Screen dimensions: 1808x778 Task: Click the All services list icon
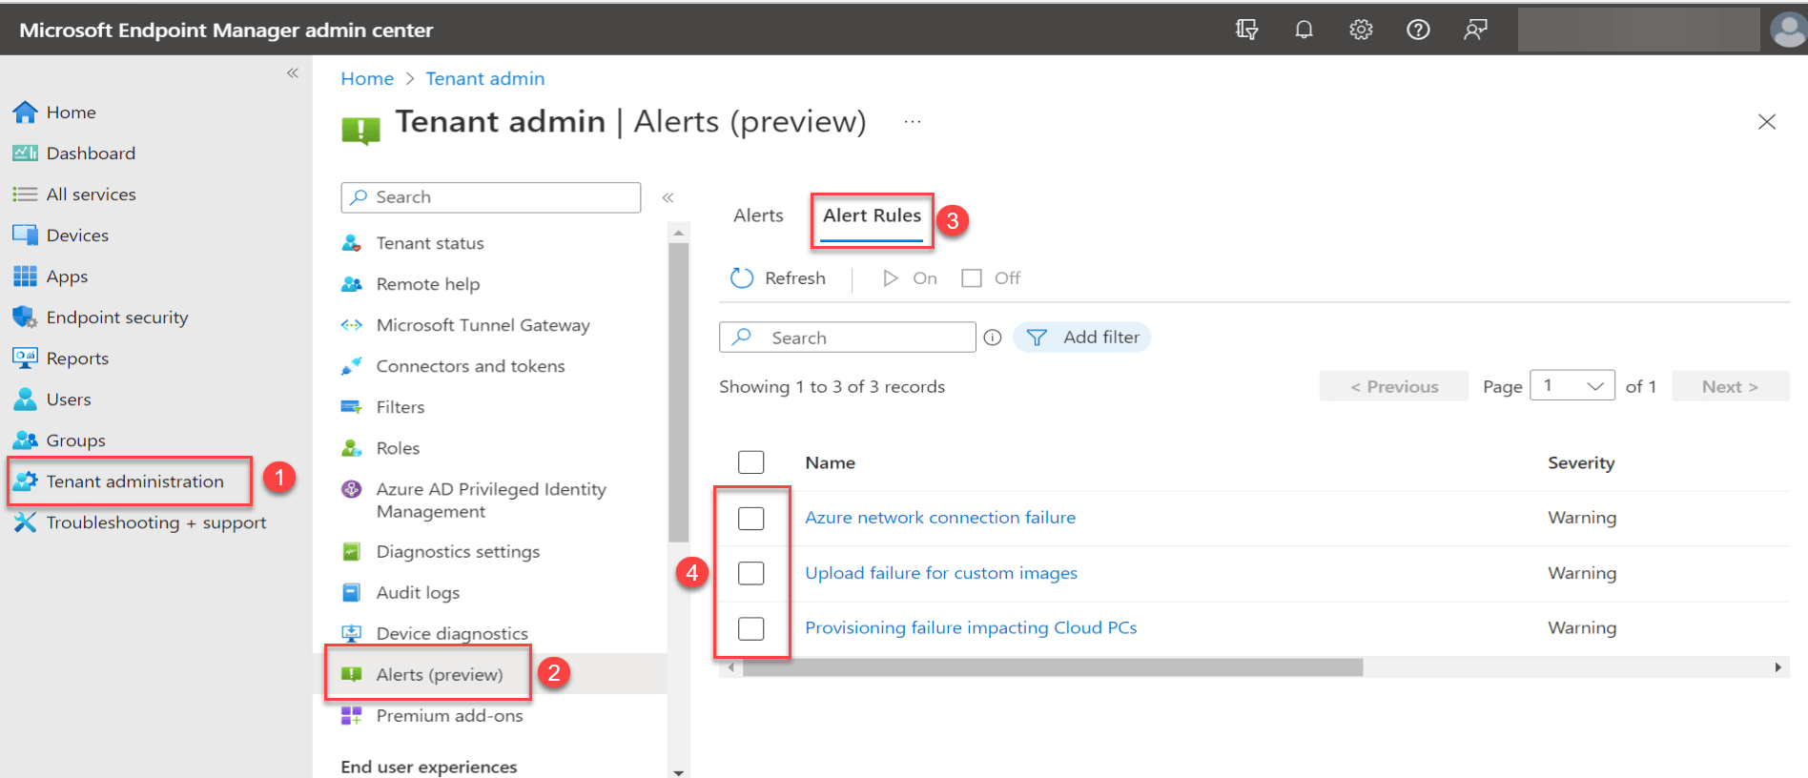pos(25,194)
